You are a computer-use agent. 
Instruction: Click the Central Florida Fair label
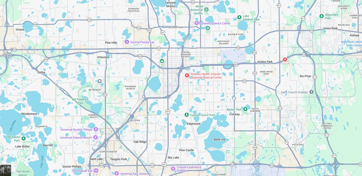tap(143, 42)
